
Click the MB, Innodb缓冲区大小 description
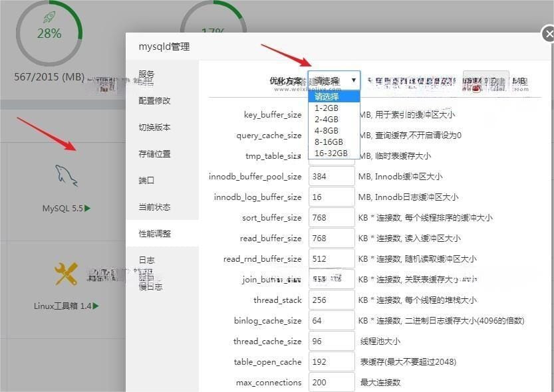[x=400, y=177]
